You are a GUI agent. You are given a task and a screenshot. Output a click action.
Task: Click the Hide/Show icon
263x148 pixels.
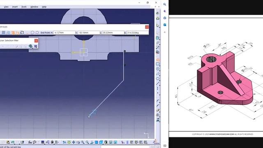[x=111, y=142]
